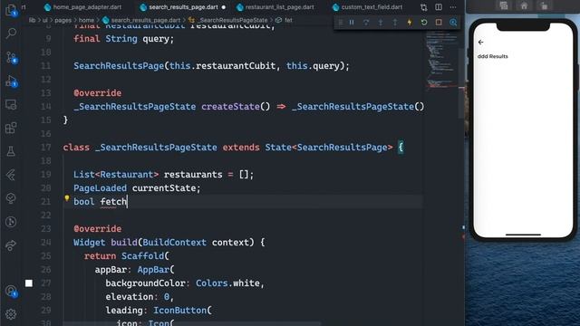
Task: Click 'restaurants' variable on line 19
Action: click(x=193, y=175)
